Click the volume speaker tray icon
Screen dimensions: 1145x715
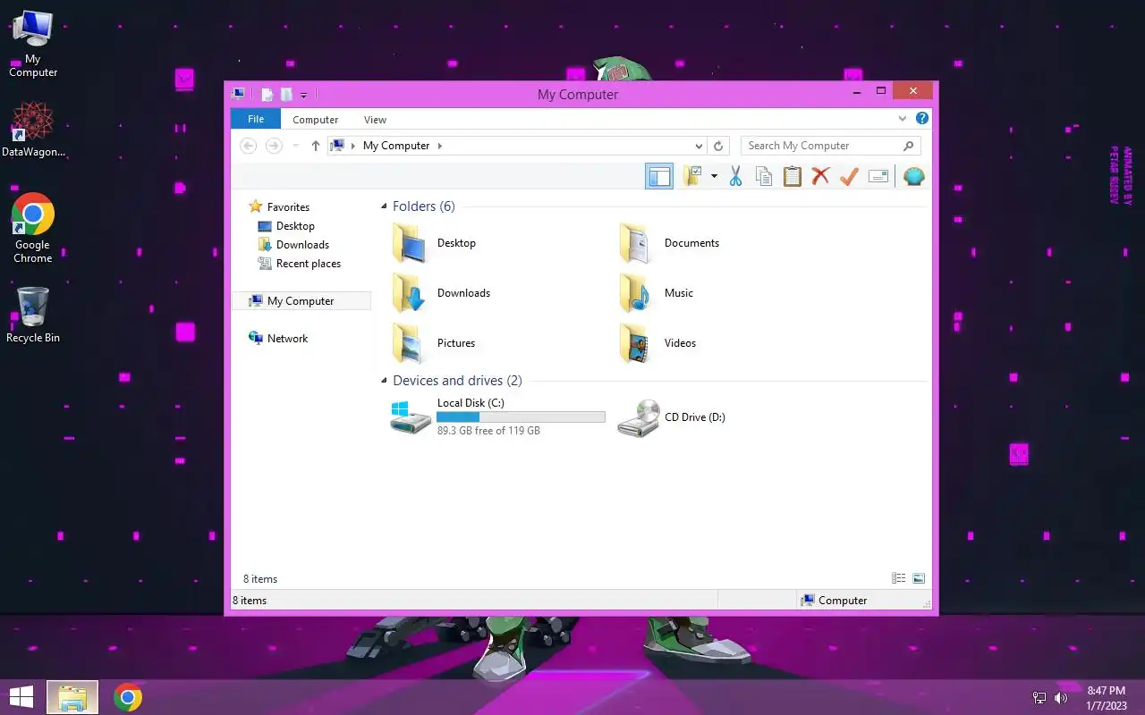(1061, 698)
